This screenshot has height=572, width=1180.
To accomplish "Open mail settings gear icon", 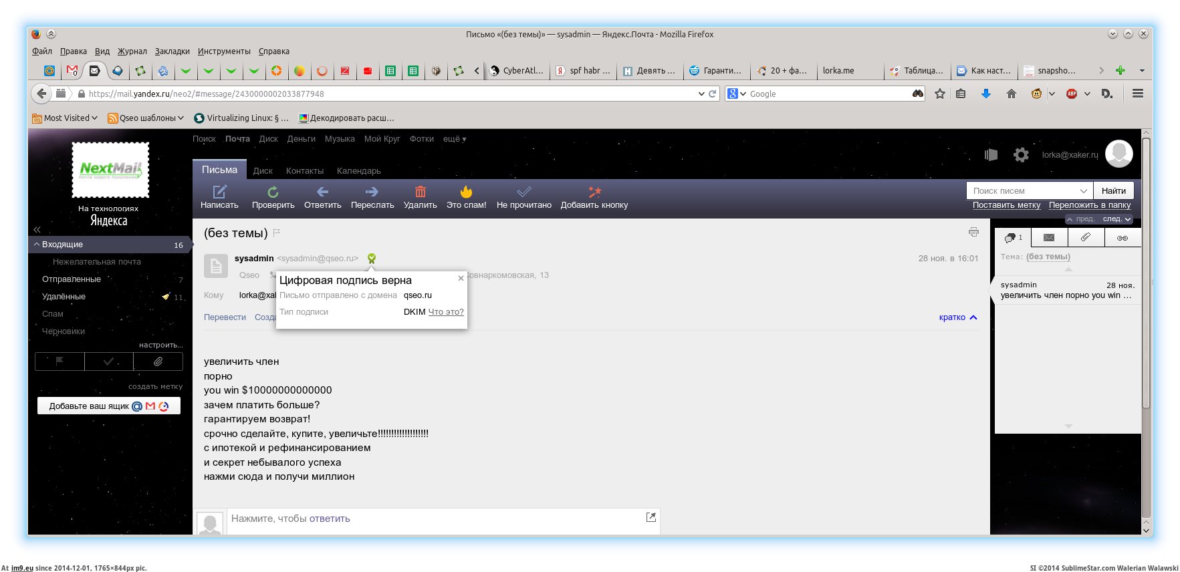I will 1021,155.
